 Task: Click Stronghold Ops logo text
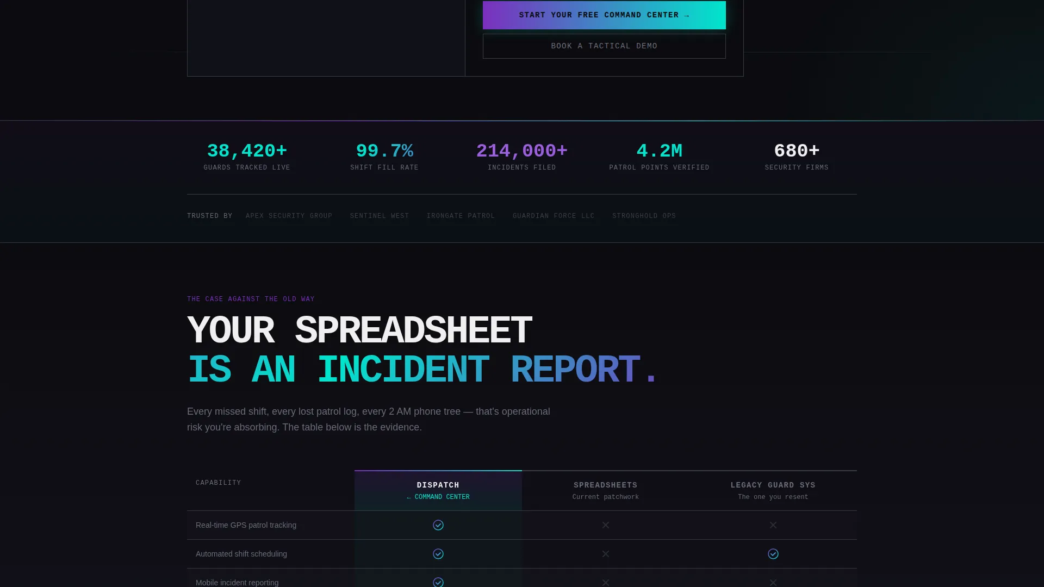tap(644, 216)
